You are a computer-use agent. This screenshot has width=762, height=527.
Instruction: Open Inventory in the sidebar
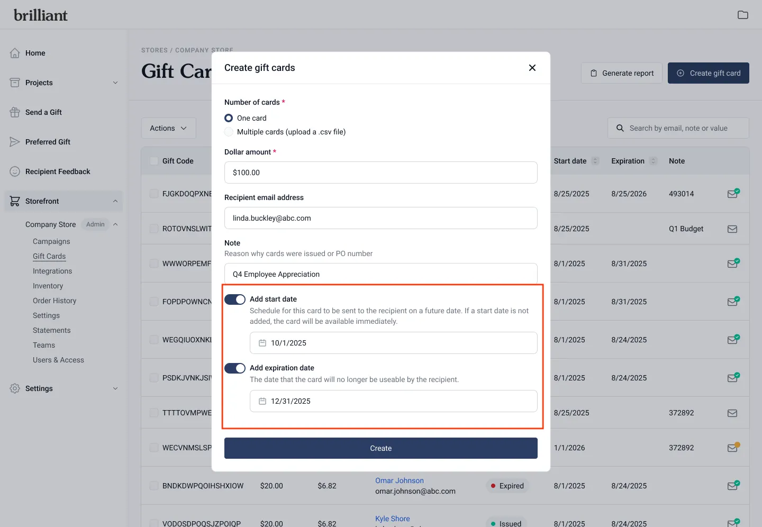tap(48, 286)
